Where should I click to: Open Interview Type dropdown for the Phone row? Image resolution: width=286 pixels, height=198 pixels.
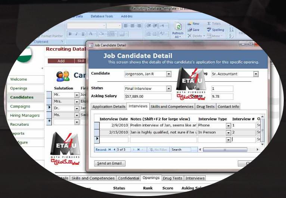(229, 126)
